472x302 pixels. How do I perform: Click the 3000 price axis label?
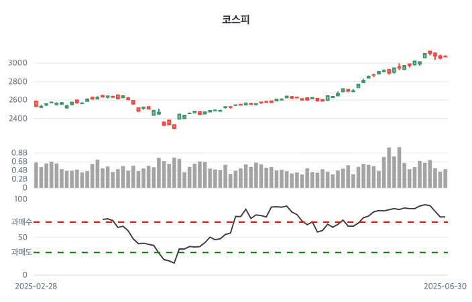click(x=17, y=63)
